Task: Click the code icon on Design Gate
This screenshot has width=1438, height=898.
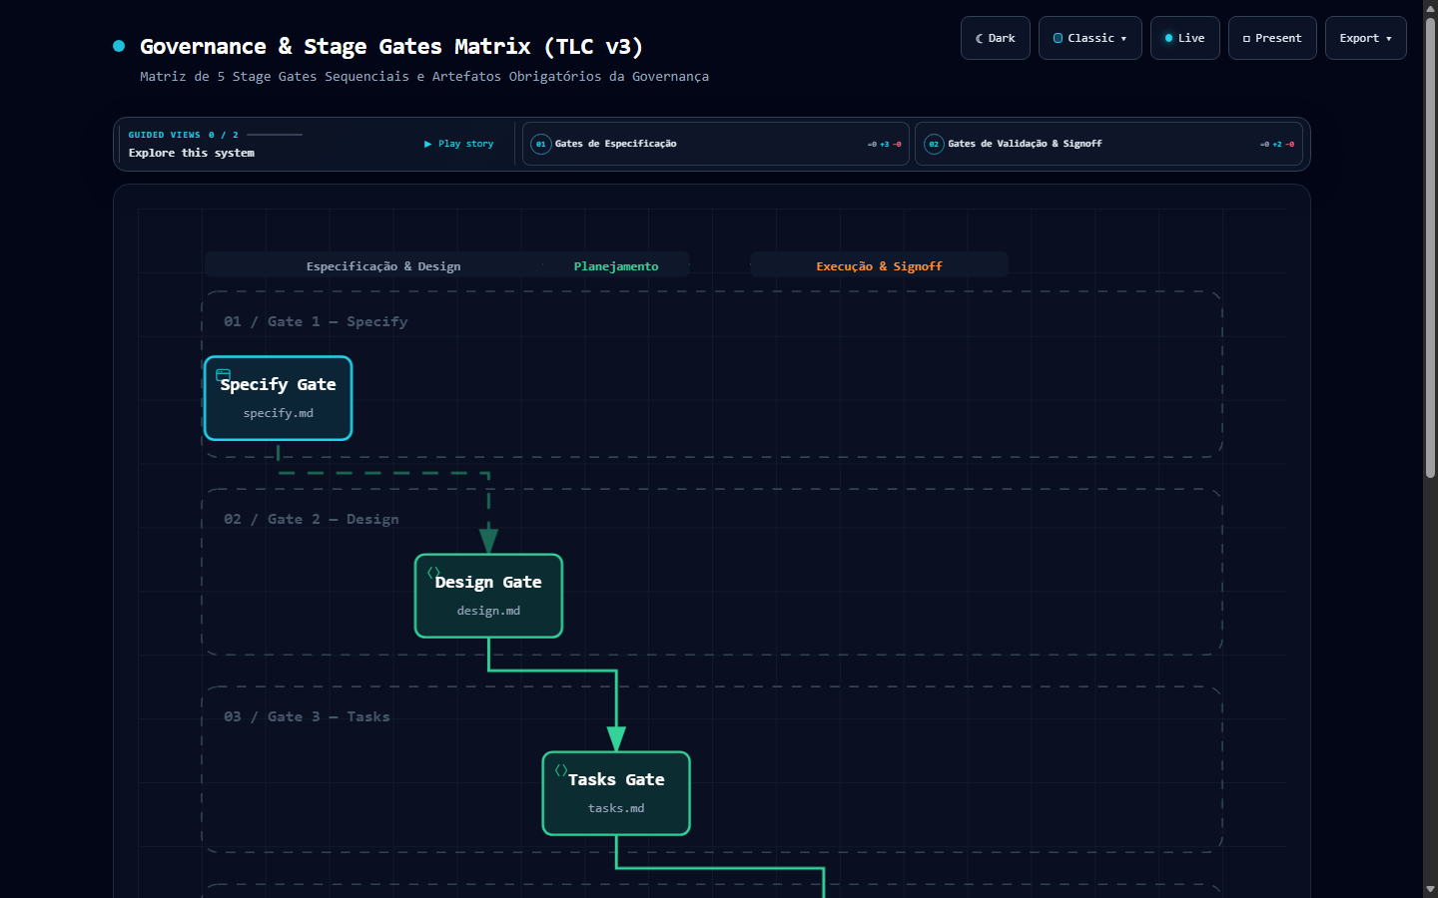Action: point(433,572)
